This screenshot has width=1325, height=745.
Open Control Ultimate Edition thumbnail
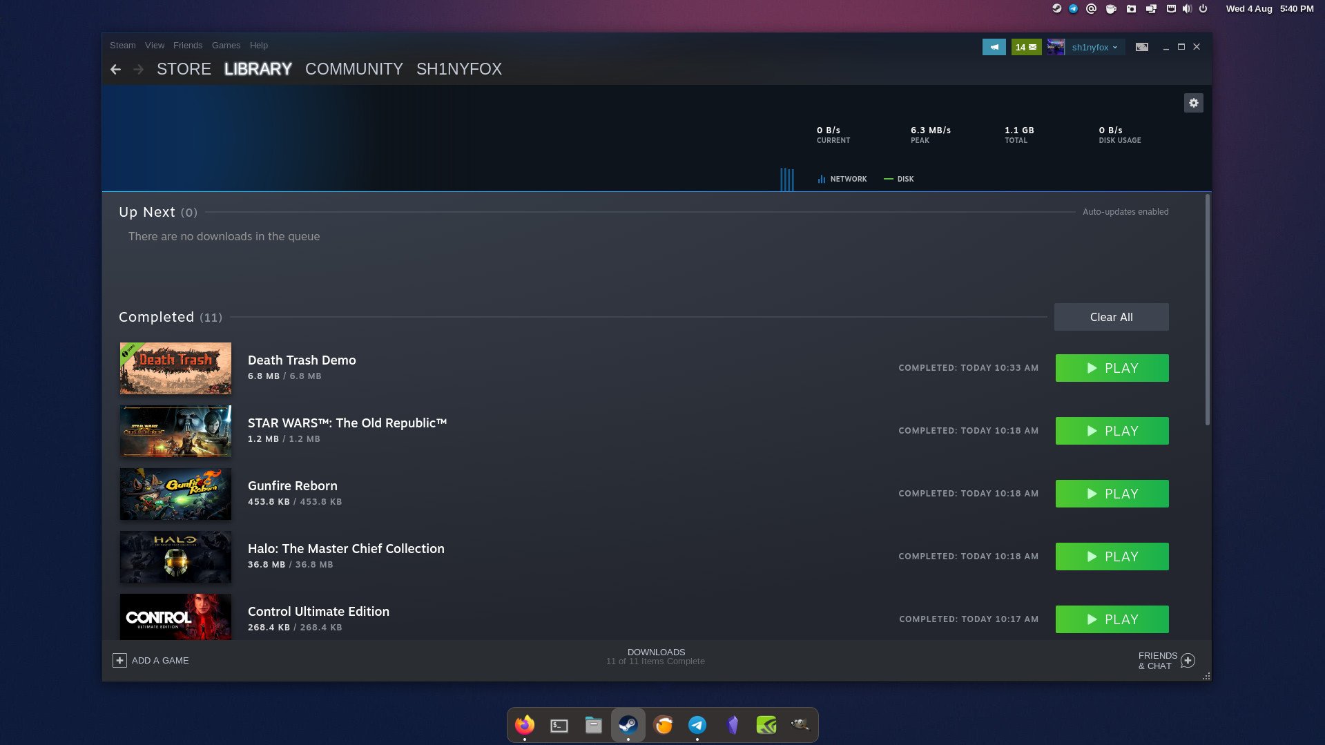[x=175, y=617]
